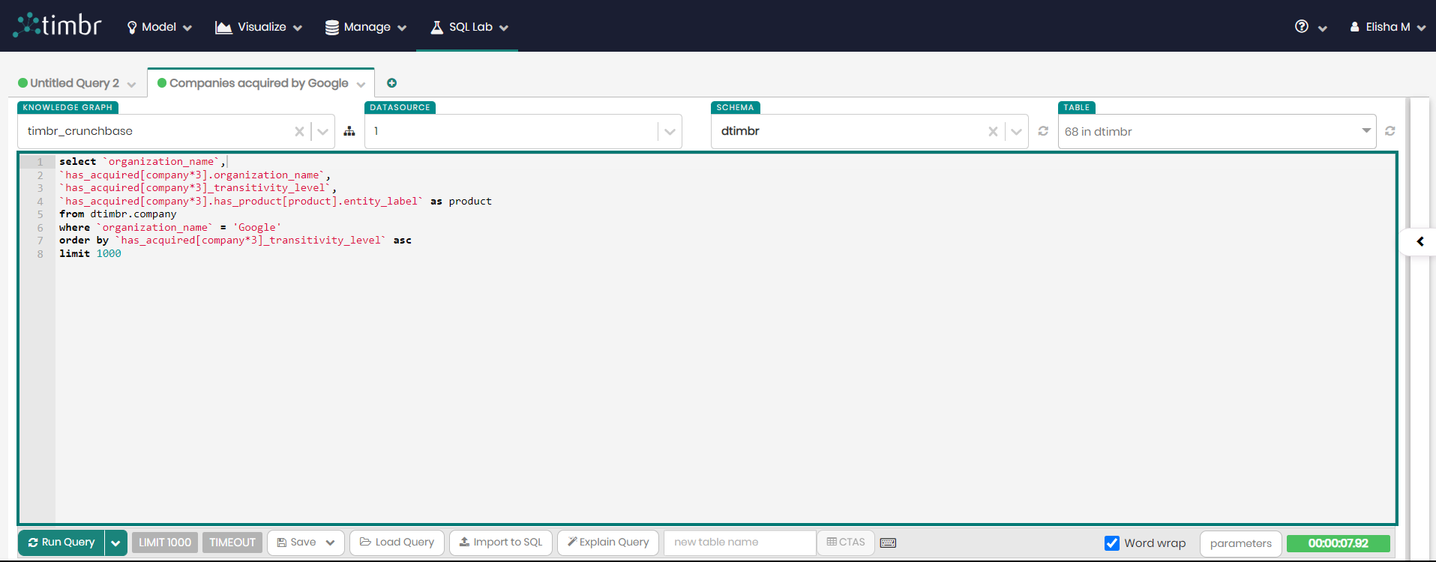Click the LIMIT 1000 button
The width and height of the screenshot is (1436, 562).
tap(165, 543)
